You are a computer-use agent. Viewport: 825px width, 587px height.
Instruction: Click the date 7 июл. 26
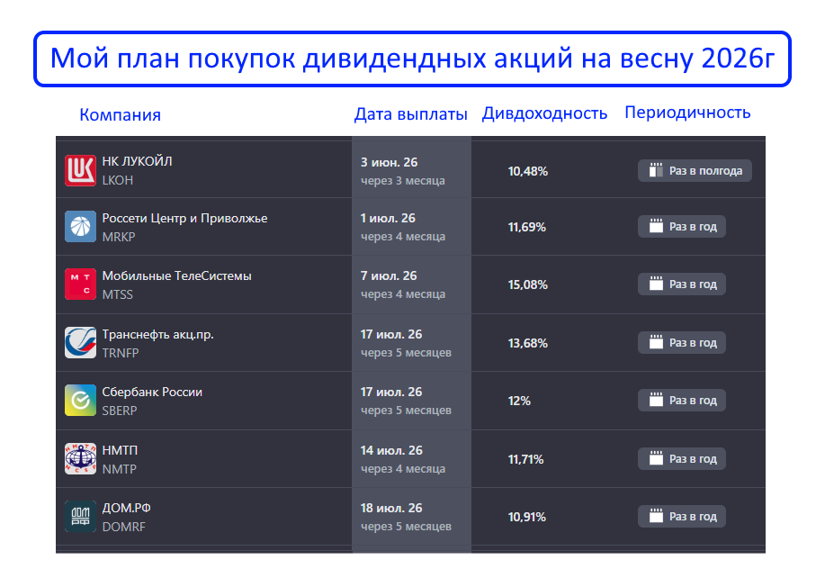point(389,275)
